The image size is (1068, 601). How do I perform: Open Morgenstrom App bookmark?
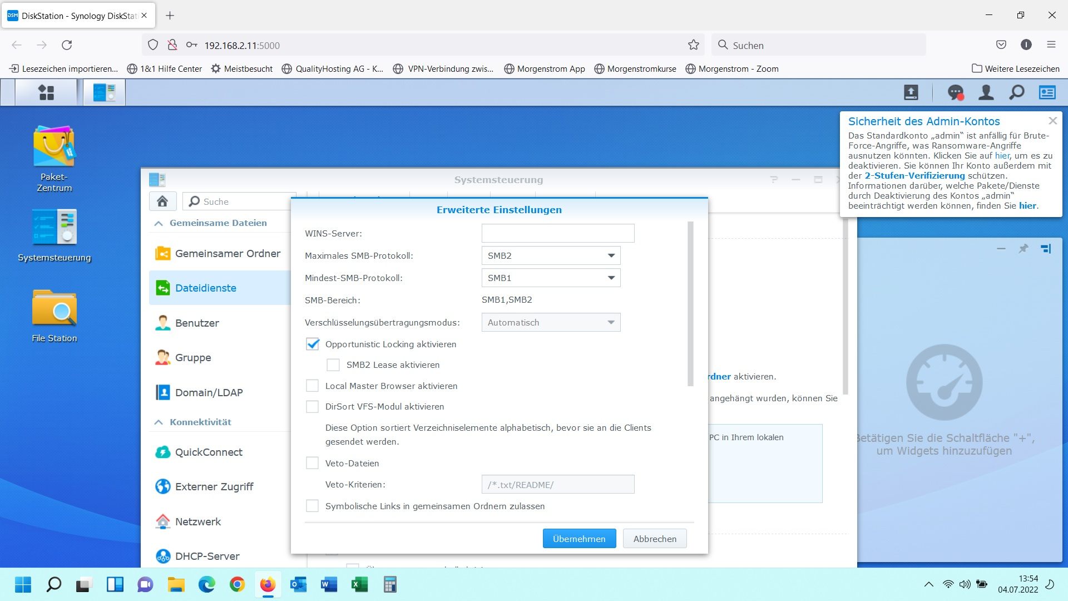click(x=545, y=69)
